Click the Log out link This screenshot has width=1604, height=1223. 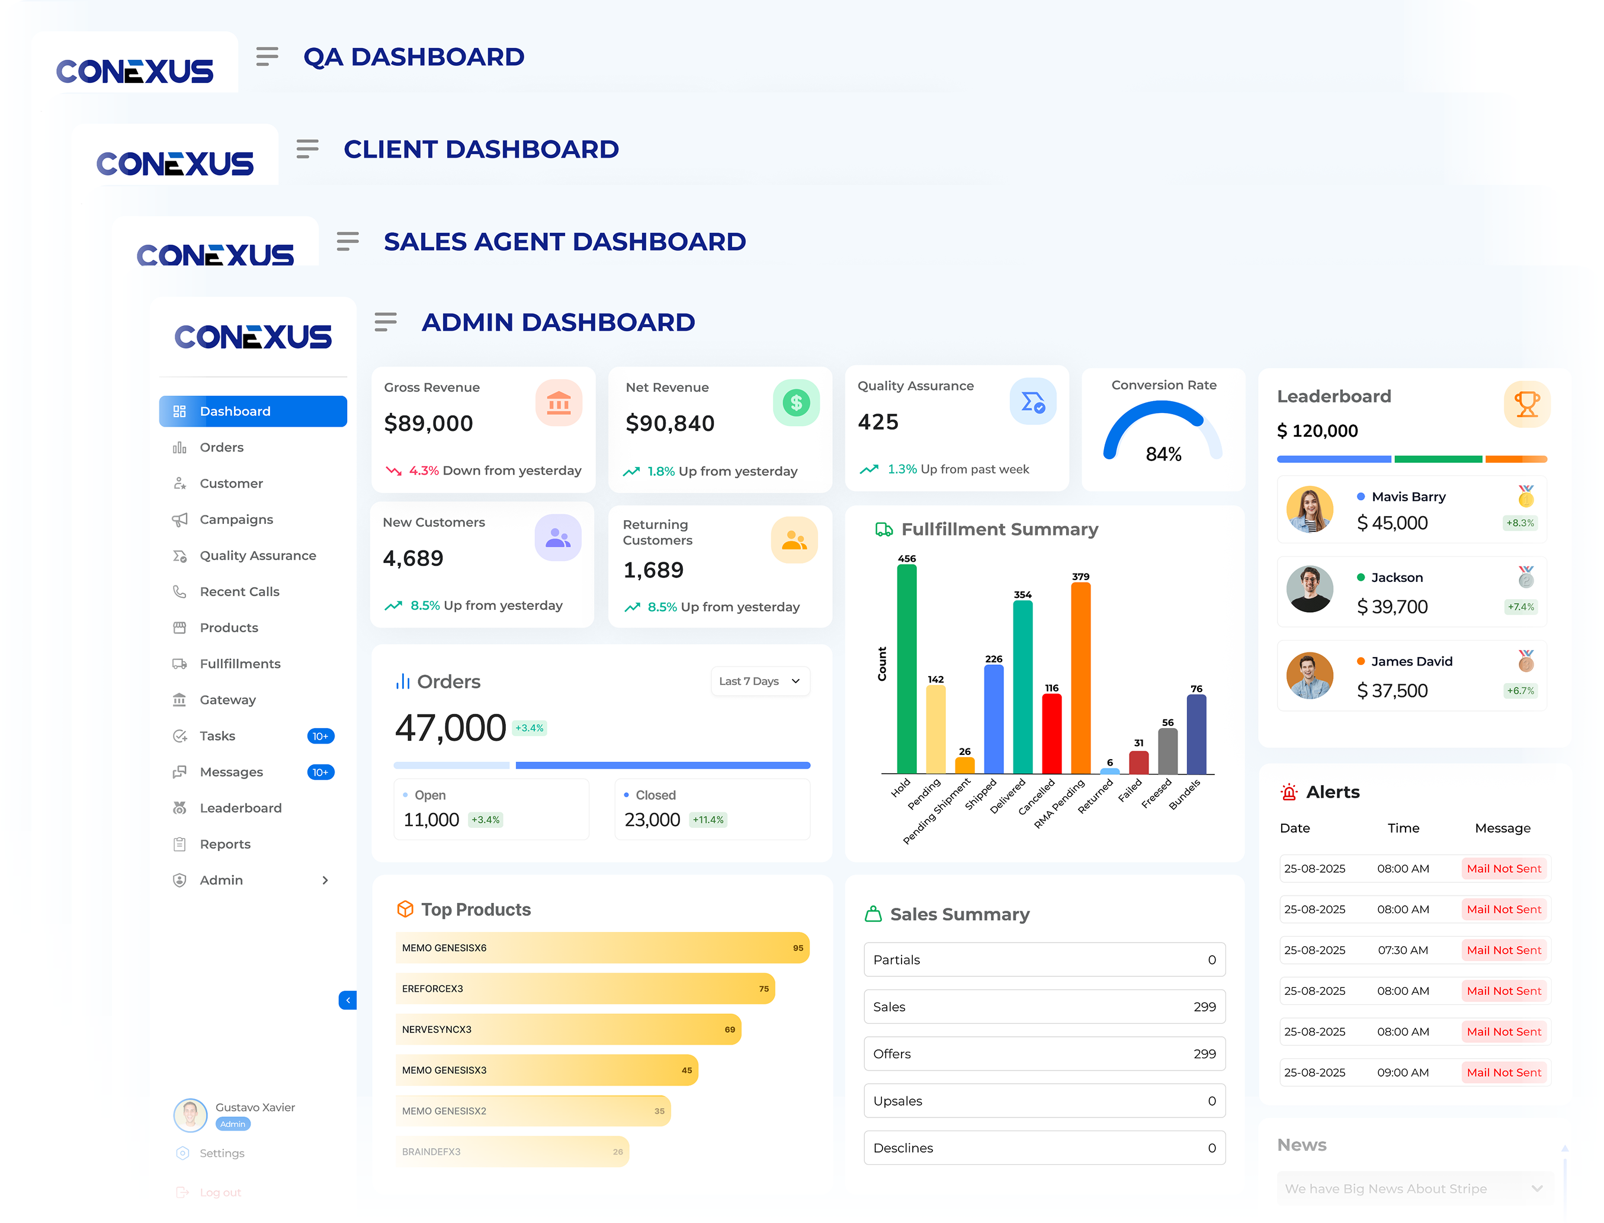tap(220, 1192)
